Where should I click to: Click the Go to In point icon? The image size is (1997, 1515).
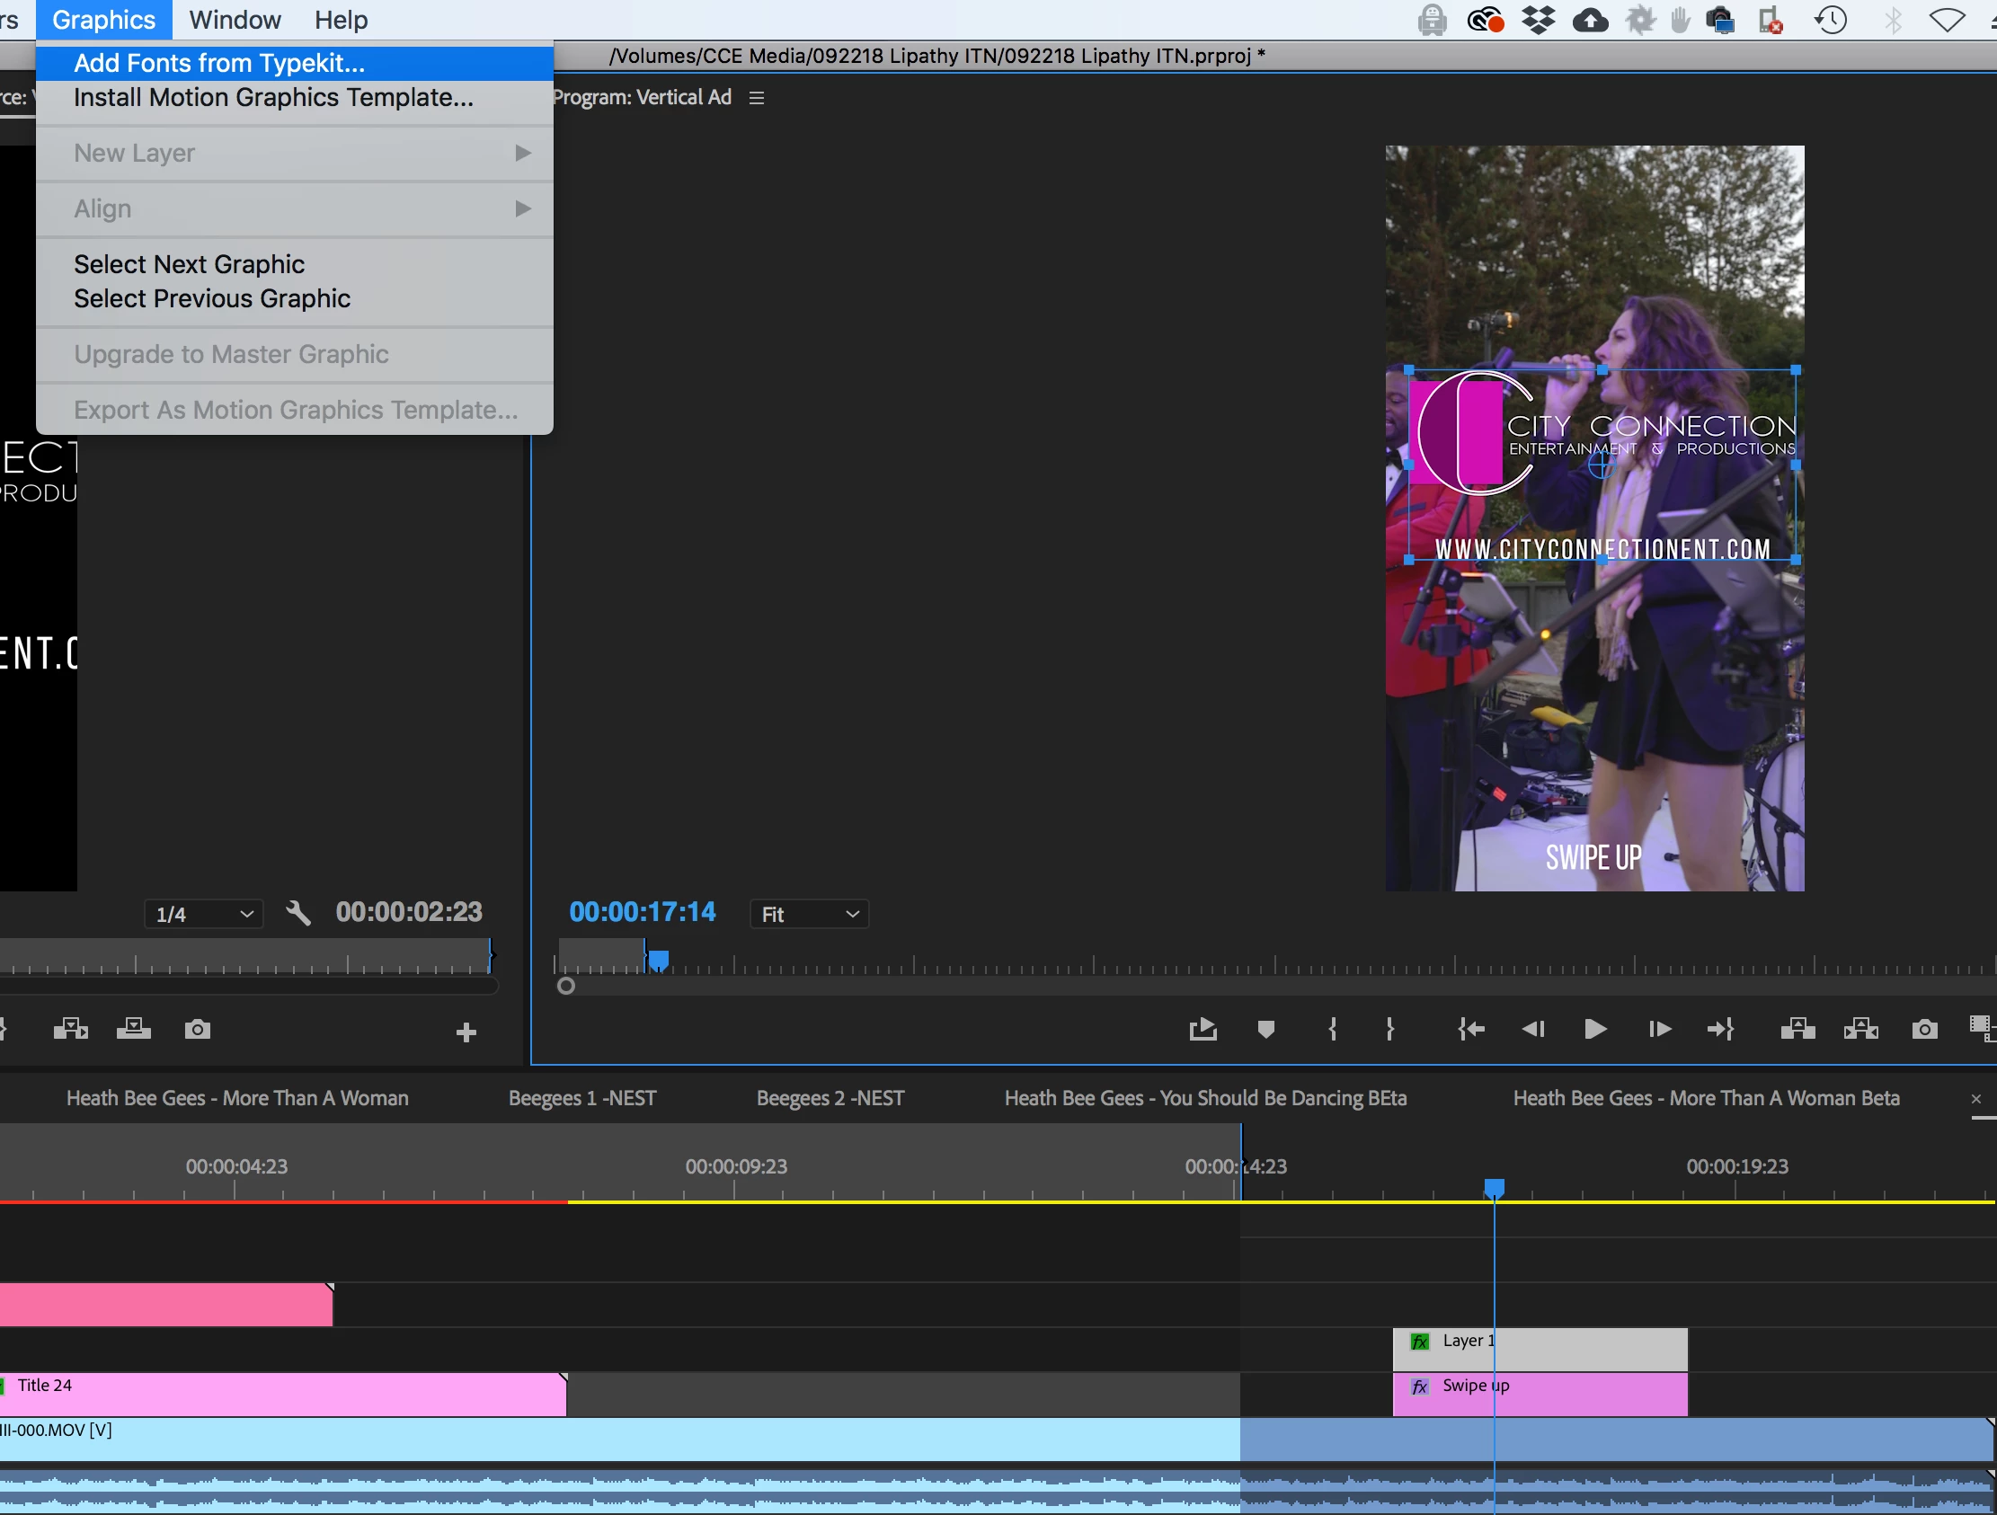pos(1470,1029)
